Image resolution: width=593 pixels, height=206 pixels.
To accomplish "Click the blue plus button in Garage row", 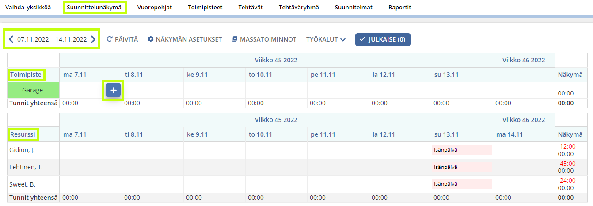I will (x=113, y=90).
